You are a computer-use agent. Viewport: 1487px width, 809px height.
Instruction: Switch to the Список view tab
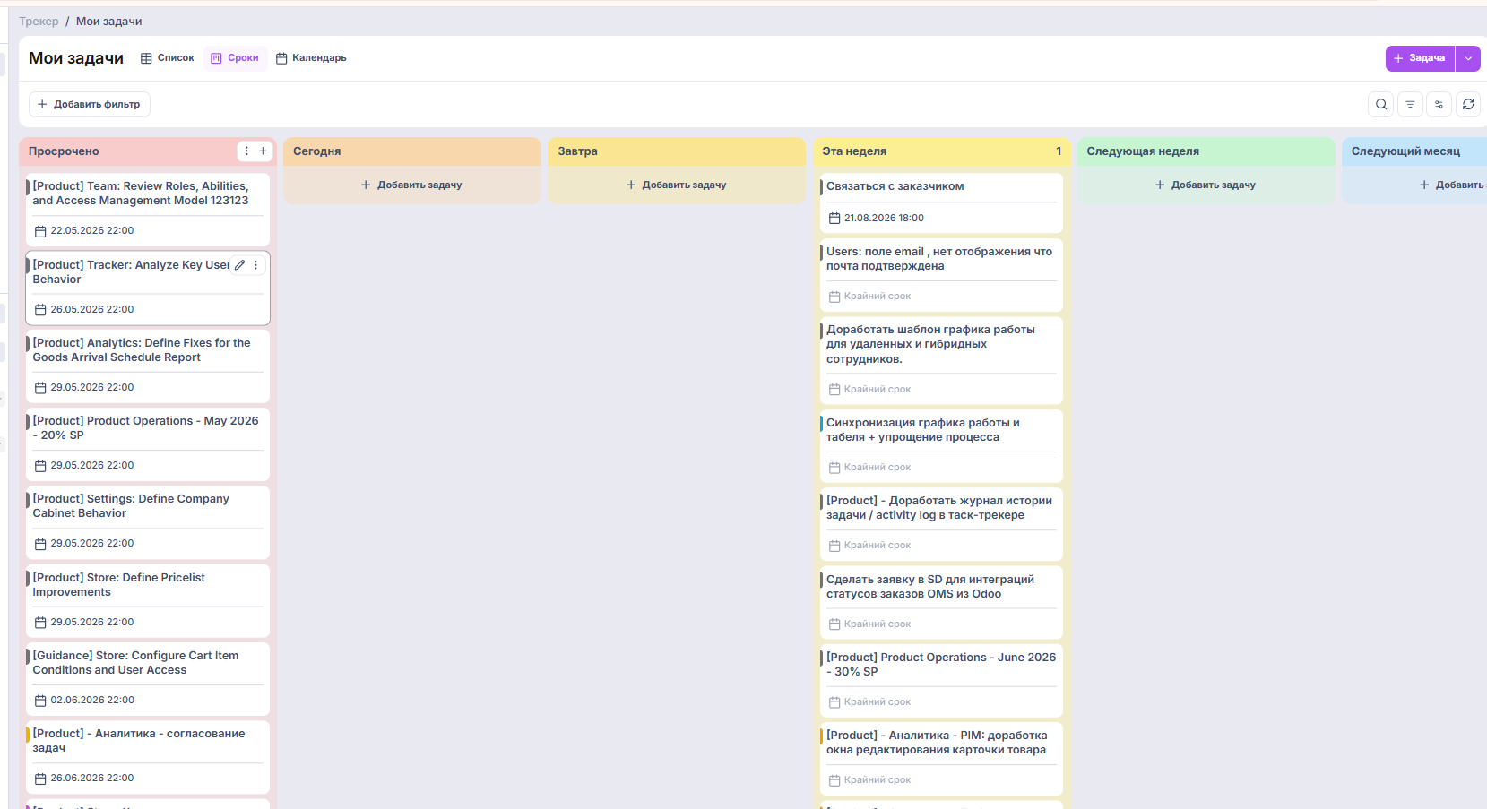[168, 58]
